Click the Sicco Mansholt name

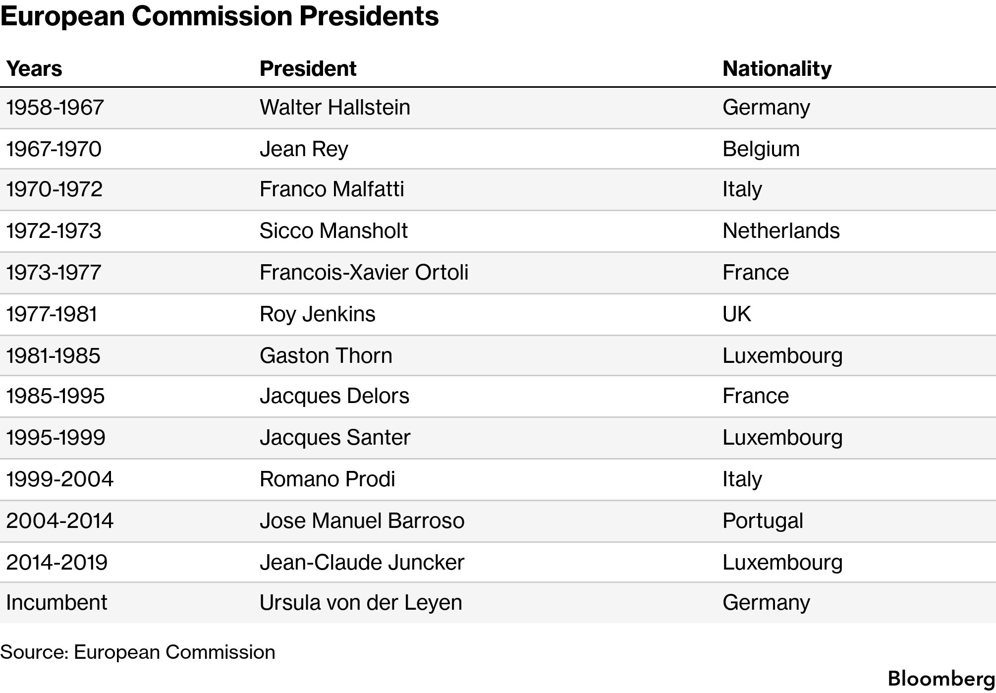click(333, 231)
